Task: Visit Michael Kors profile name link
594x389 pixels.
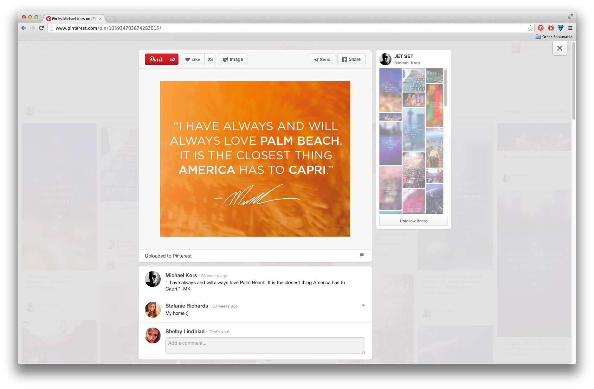Action: (x=181, y=275)
